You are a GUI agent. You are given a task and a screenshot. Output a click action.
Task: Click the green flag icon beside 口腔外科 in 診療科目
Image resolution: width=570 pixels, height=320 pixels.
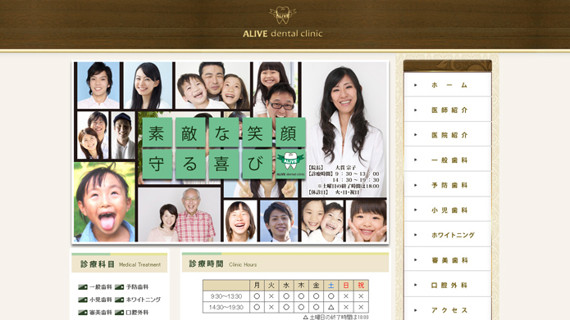119,313
